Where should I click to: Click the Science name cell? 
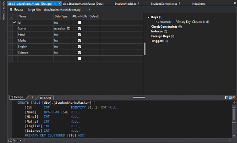pyautogui.click(x=35, y=52)
